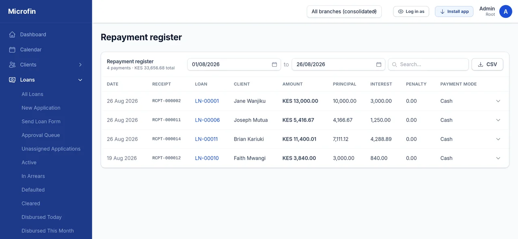This screenshot has height=239, width=518.
Task: Select Active loans menu item
Action: point(29,163)
